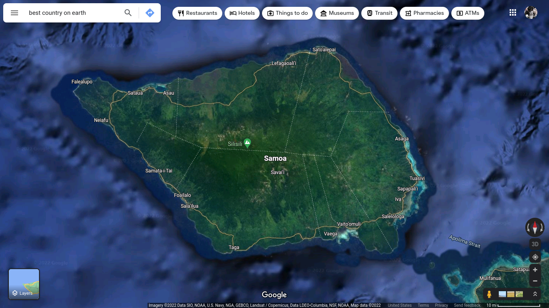Click the Sato'alepai label

[x=324, y=50]
